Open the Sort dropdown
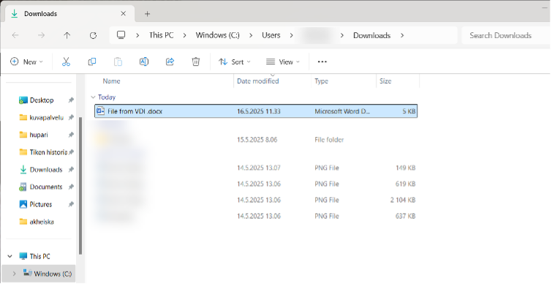552x284 pixels. tap(235, 61)
